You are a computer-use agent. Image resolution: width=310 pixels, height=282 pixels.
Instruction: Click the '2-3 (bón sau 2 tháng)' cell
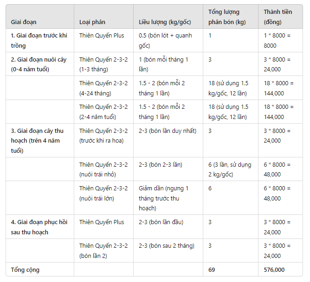[168, 251]
